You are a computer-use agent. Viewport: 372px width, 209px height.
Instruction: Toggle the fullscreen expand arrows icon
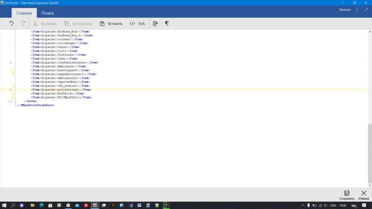(x=366, y=9)
